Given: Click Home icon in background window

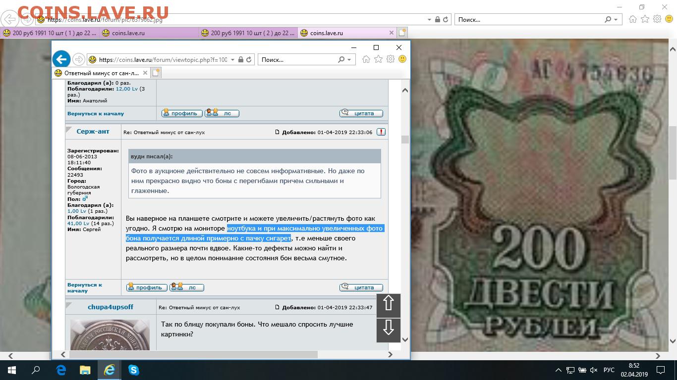Looking at the screenshot, I should coord(633,19).
